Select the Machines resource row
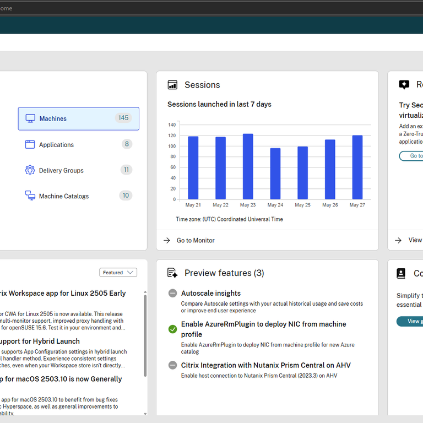The image size is (423, 423). point(79,118)
